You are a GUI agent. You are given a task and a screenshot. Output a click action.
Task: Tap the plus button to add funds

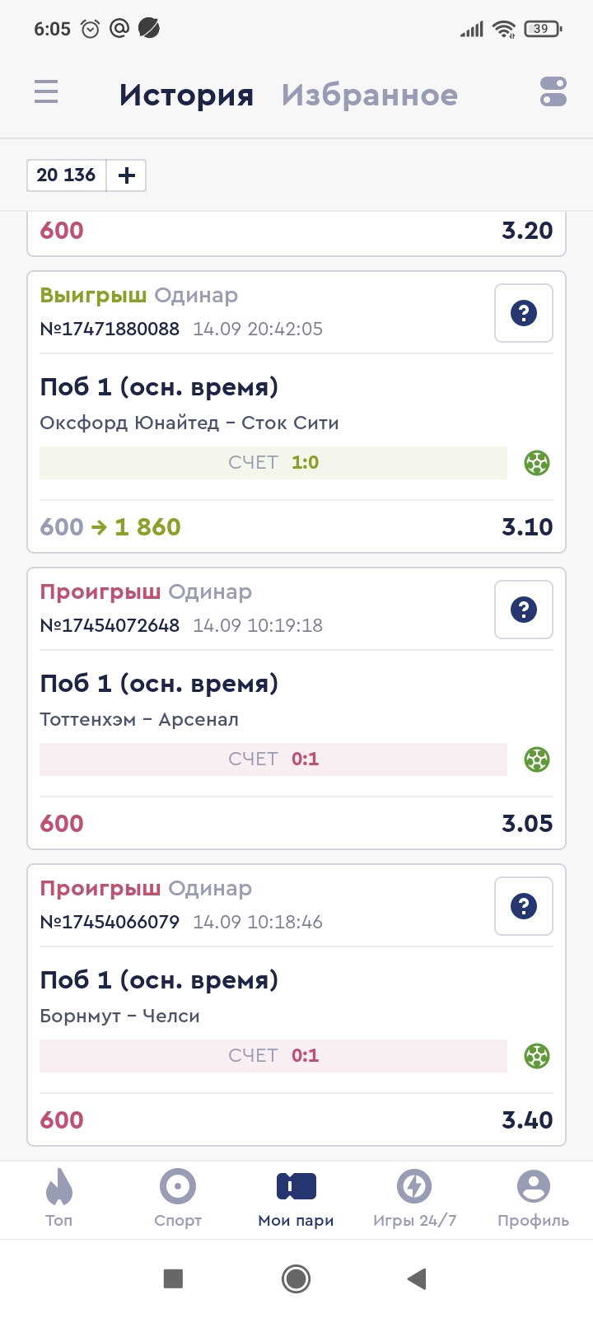tap(127, 175)
